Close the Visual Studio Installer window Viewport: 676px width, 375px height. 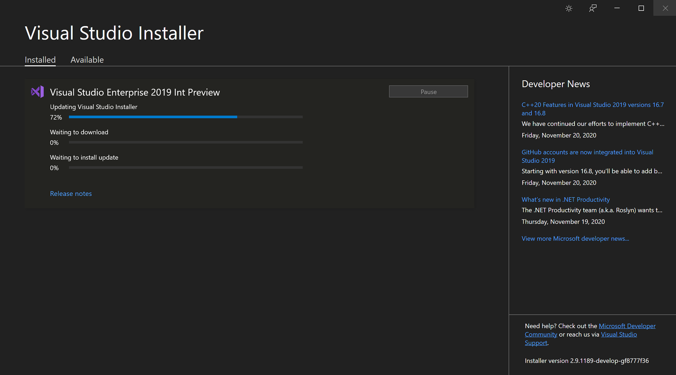pyautogui.click(x=665, y=8)
